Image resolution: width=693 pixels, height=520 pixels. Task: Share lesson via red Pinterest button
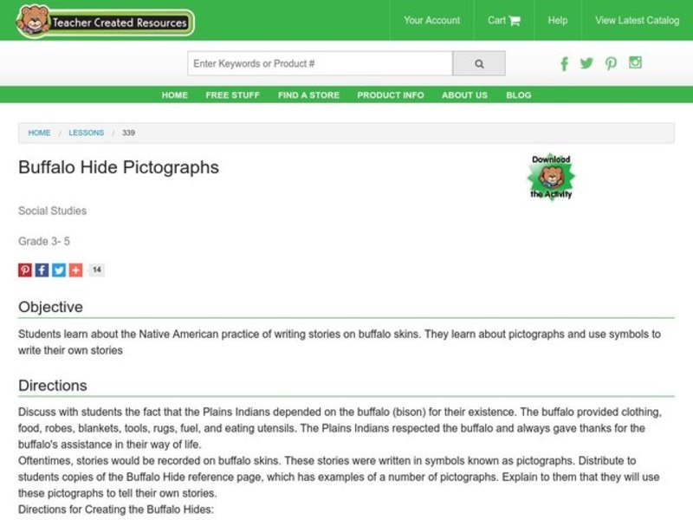(25, 270)
